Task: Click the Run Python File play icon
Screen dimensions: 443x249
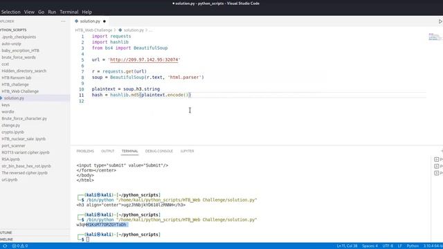Action: click(440, 21)
